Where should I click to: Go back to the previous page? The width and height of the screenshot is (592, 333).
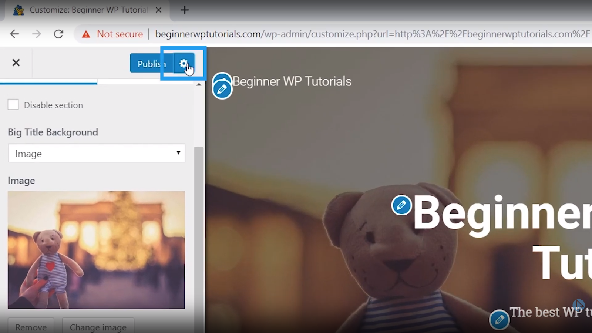[14, 34]
